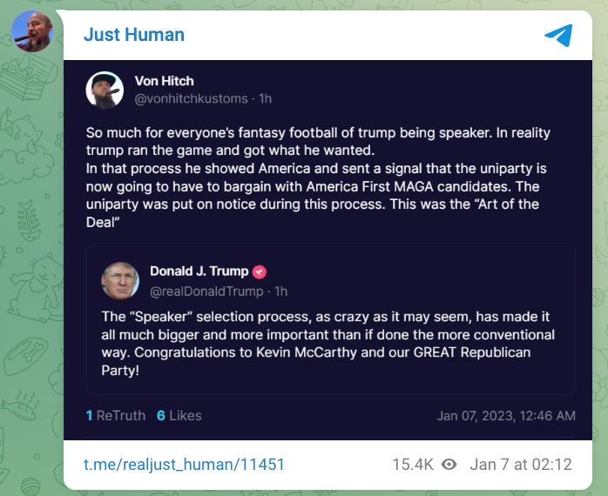Screen dimensions: 608x496
Task: Click the Jan 07, 2023 post date
Action: click(505, 416)
